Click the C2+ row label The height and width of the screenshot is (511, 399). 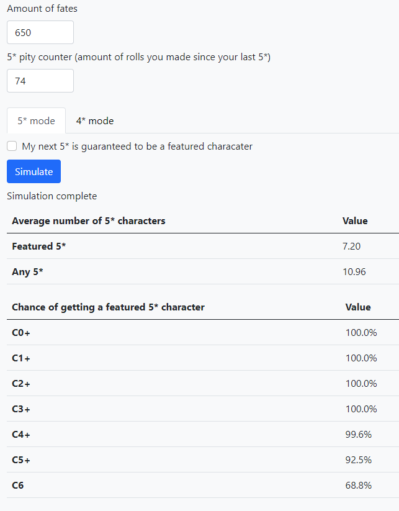click(x=21, y=383)
